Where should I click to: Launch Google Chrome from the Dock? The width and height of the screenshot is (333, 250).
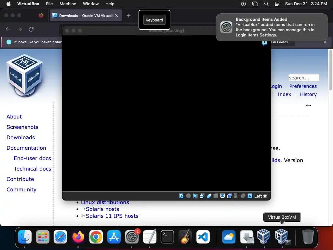point(96,237)
